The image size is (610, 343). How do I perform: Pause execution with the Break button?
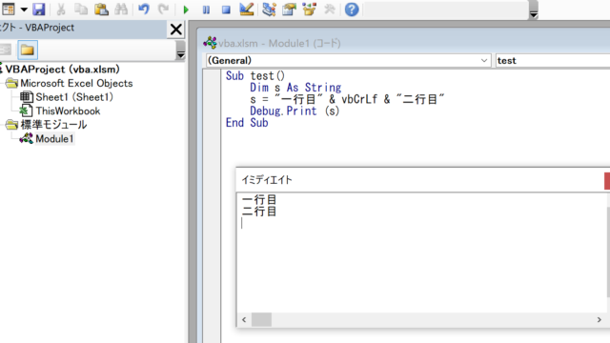point(206,10)
